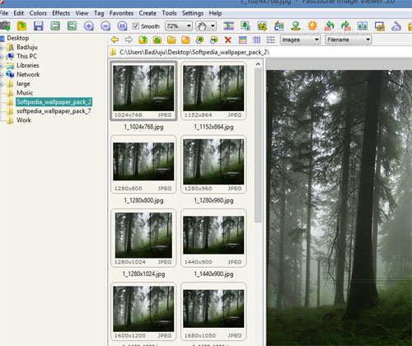Click the Copy to Folder icon

click(x=199, y=40)
